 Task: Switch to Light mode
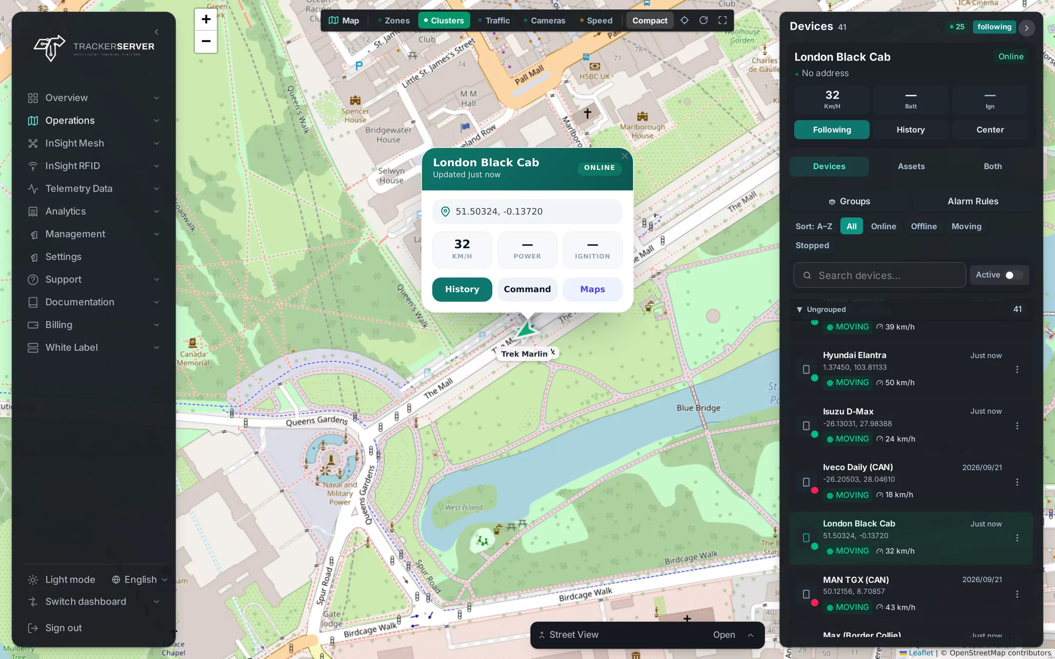[x=62, y=579]
